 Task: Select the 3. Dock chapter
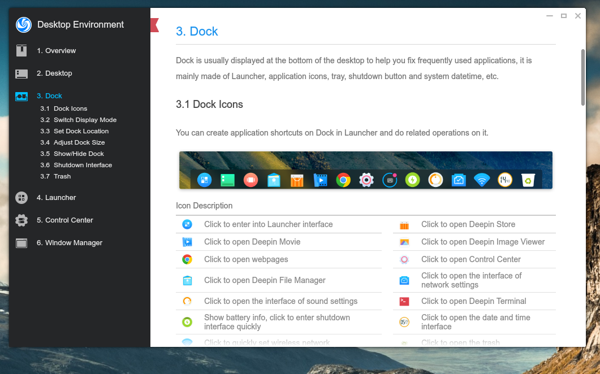point(49,95)
